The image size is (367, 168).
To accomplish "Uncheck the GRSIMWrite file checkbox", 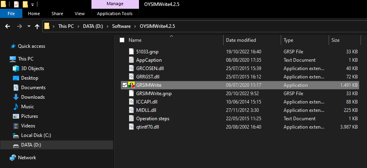I will point(125,85).
